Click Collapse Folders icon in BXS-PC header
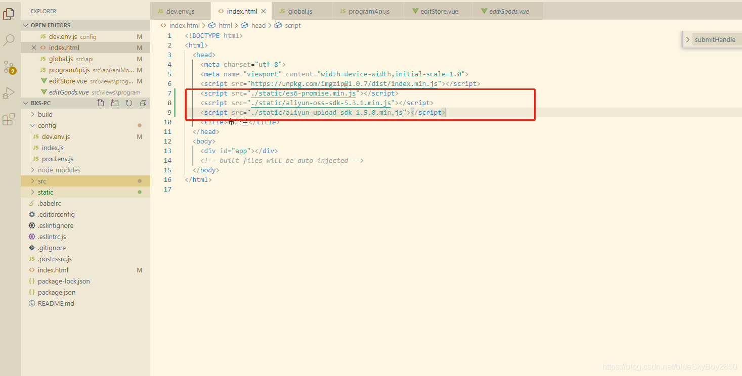The height and width of the screenshot is (376, 742). 143,103
